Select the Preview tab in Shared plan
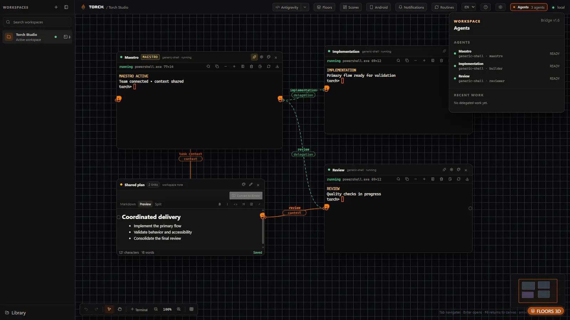 [145, 204]
